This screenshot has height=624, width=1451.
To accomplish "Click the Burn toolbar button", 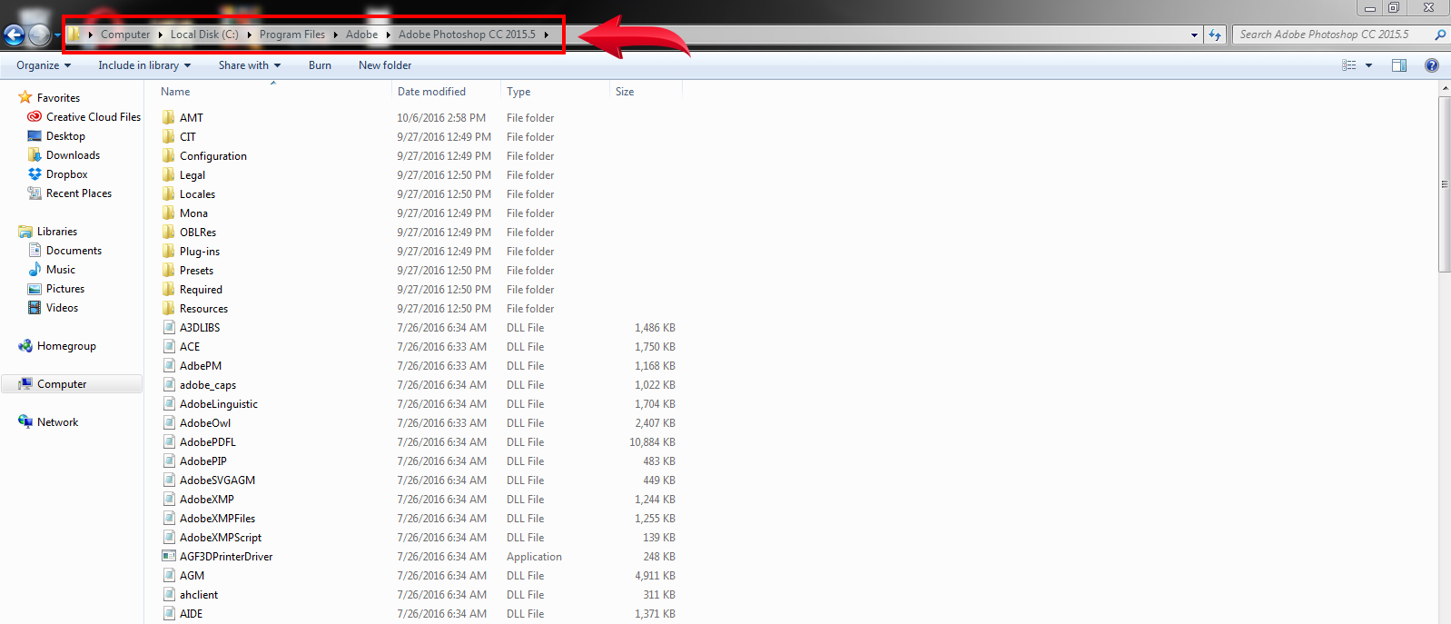I will [x=320, y=65].
